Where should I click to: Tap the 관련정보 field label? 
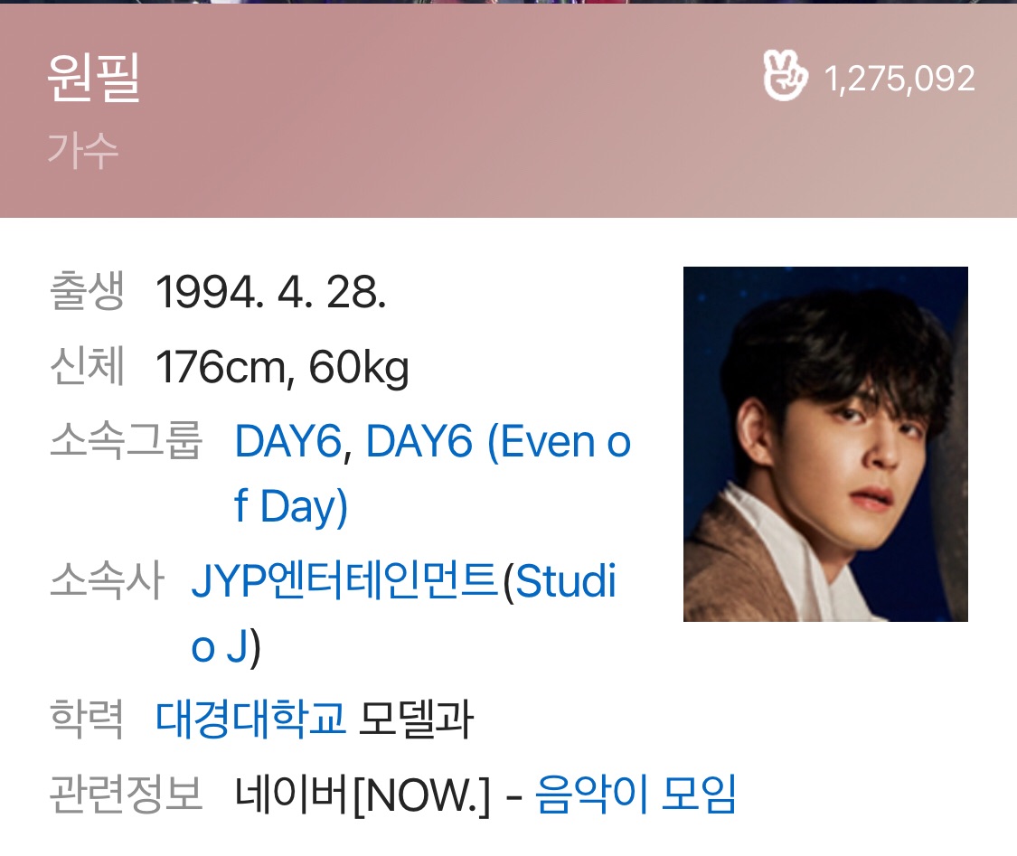(x=127, y=794)
